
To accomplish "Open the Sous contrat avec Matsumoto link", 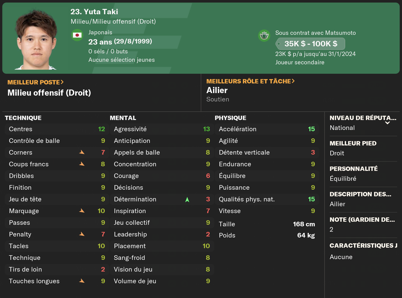I will [315, 33].
